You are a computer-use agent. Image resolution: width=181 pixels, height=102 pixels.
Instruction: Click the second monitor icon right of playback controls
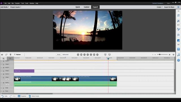tap(109, 54)
